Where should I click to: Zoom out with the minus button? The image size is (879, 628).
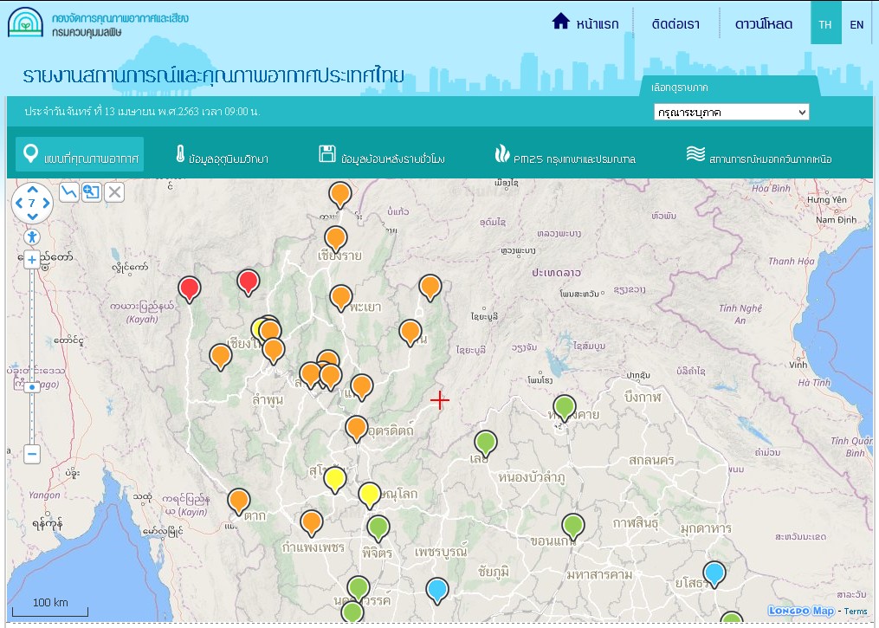coord(32,454)
